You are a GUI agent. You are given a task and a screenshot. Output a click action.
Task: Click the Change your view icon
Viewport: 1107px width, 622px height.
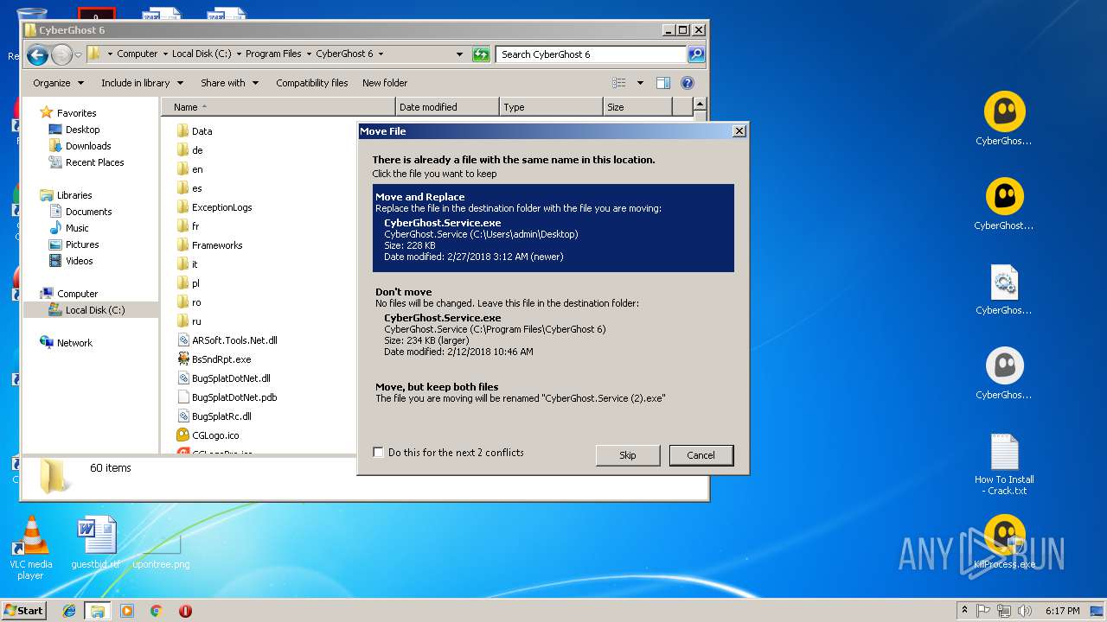pos(619,83)
